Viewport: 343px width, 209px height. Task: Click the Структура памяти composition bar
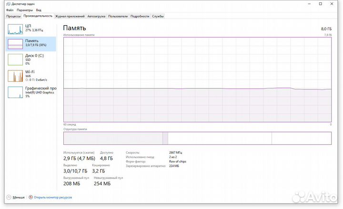tap(197, 138)
